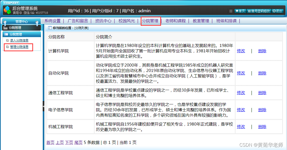This screenshot has height=150, width=287.
Task: Go to 尾页 last page
Action: click(x=78, y=142)
